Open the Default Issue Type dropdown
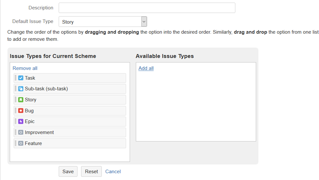 pos(103,22)
